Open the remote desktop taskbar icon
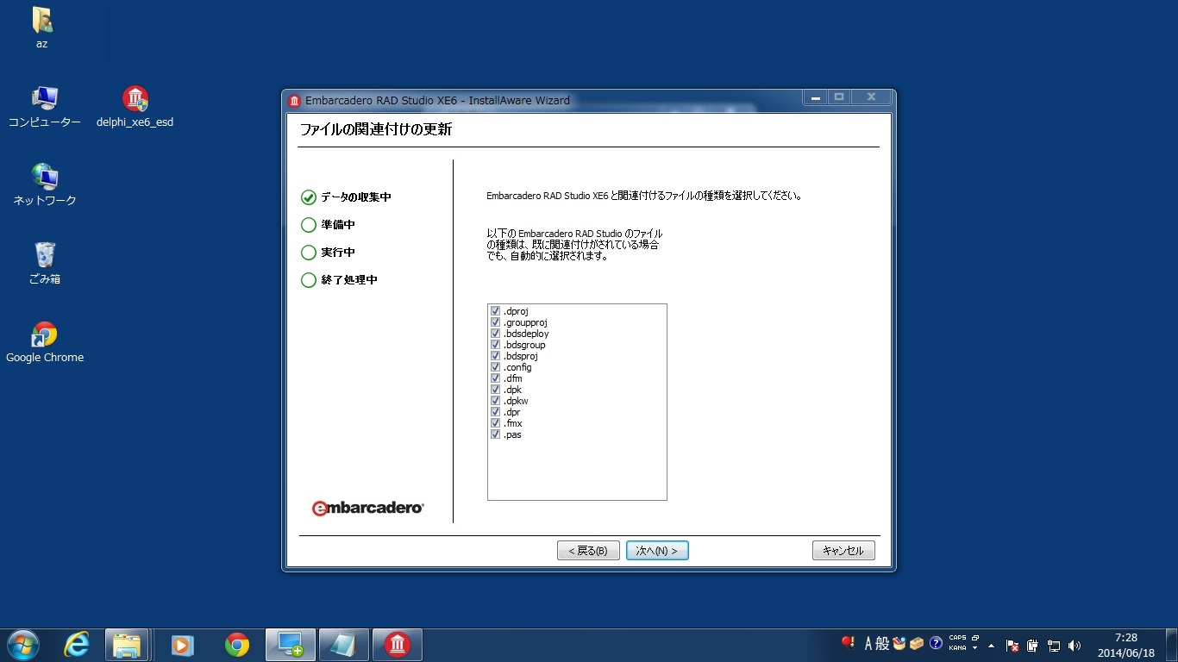This screenshot has width=1178, height=662. point(291,645)
